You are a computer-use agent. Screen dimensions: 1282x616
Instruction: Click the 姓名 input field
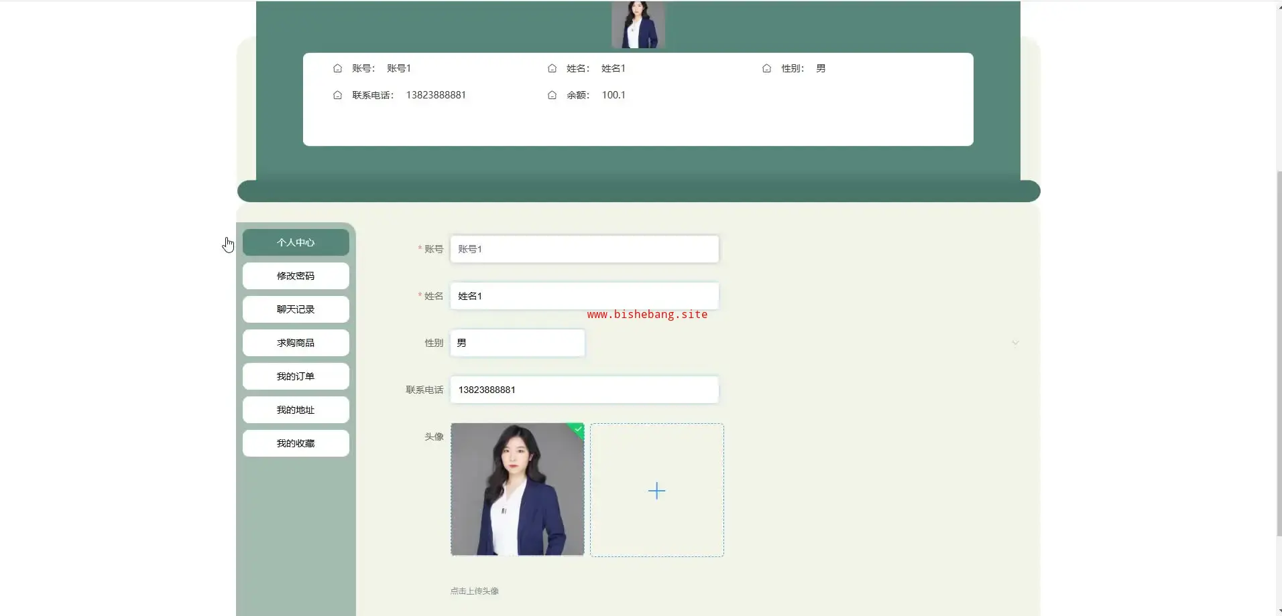[584, 296]
